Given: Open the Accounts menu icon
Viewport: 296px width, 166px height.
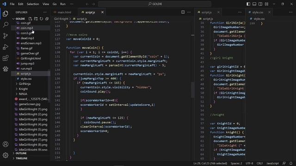Looking at the screenshot, I should [6, 144].
